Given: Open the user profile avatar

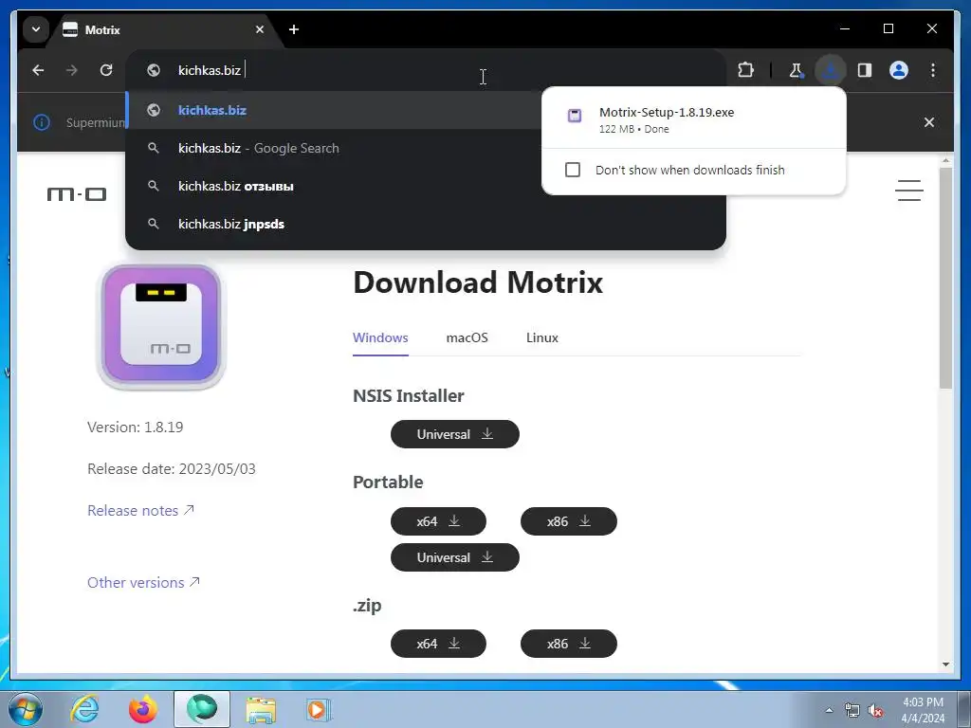Looking at the screenshot, I should click(899, 70).
